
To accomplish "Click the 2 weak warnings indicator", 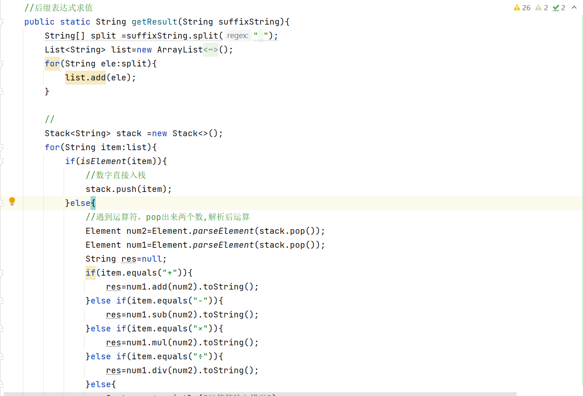I will click(x=542, y=7).
